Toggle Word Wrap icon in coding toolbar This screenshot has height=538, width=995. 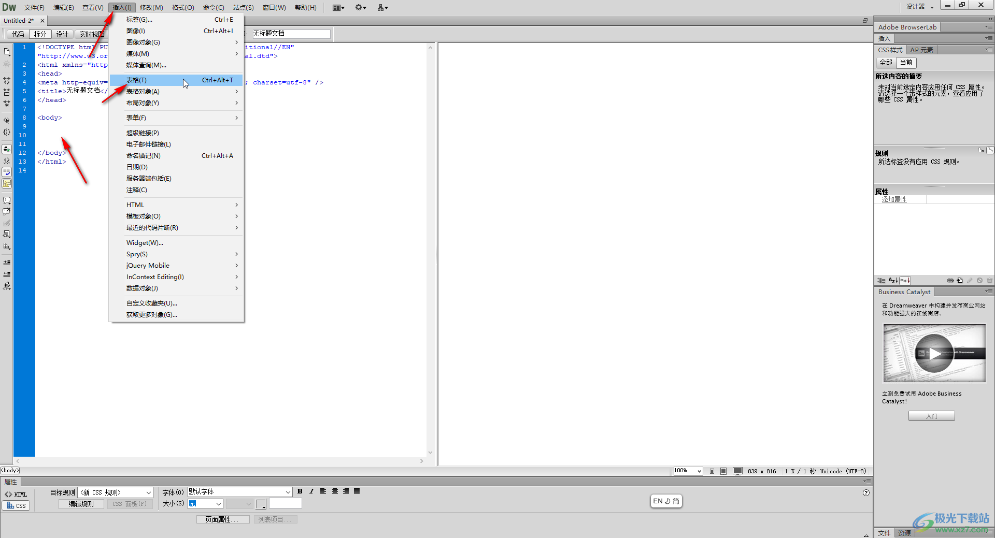tap(7, 172)
